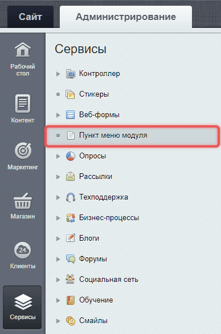Click the Техподдержка headset icon
Viewport: 221px width, 334px height.
click(71, 197)
